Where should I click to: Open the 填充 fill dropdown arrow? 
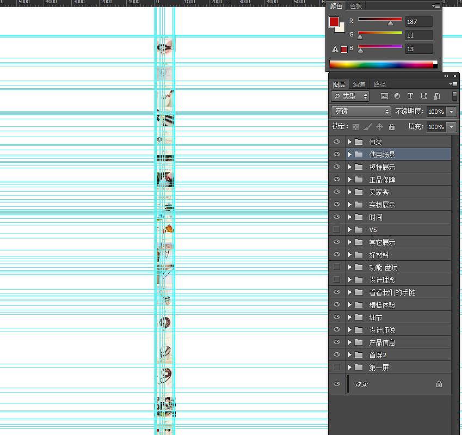(x=452, y=127)
